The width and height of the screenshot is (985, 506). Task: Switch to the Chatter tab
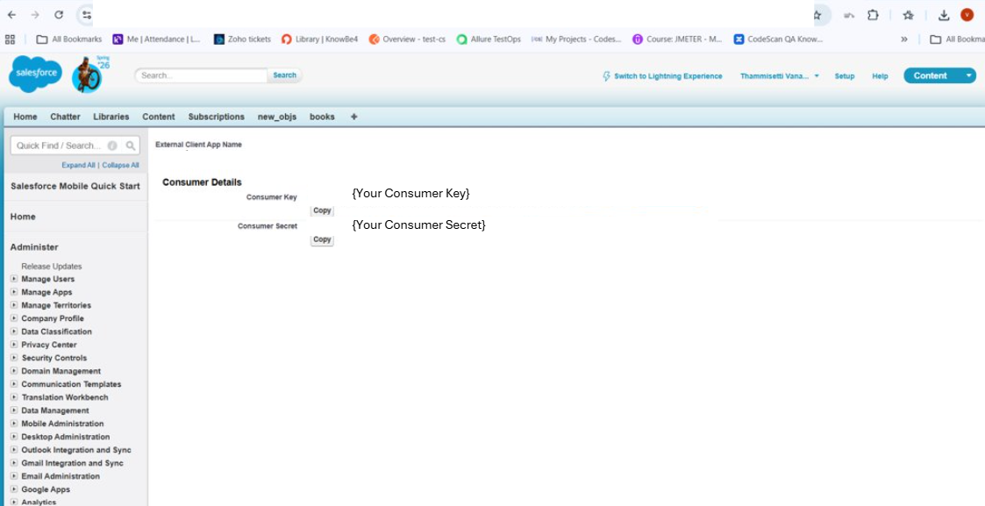65,117
